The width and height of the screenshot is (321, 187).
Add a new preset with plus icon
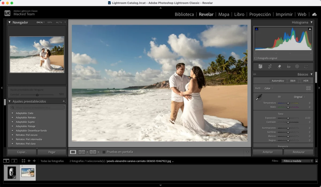(x=64, y=101)
